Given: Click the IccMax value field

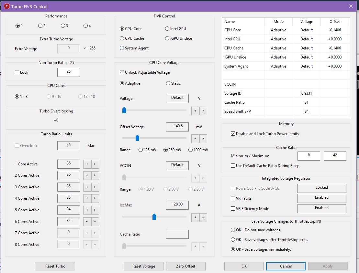Looking at the screenshot, I should click(x=177, y=205).
